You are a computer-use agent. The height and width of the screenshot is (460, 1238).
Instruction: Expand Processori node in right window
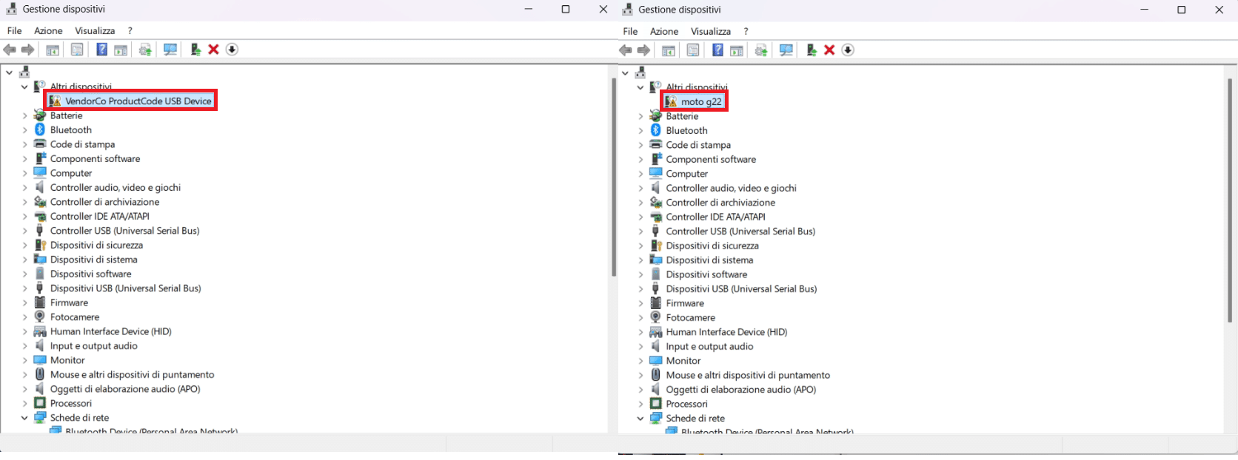coord(640,405)
